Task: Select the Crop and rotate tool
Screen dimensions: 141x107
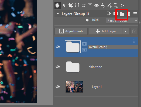Action: point(71,5)
